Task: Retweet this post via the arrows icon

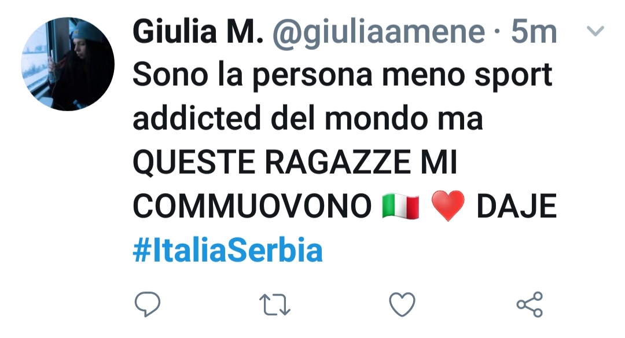Action: point(275,305)
